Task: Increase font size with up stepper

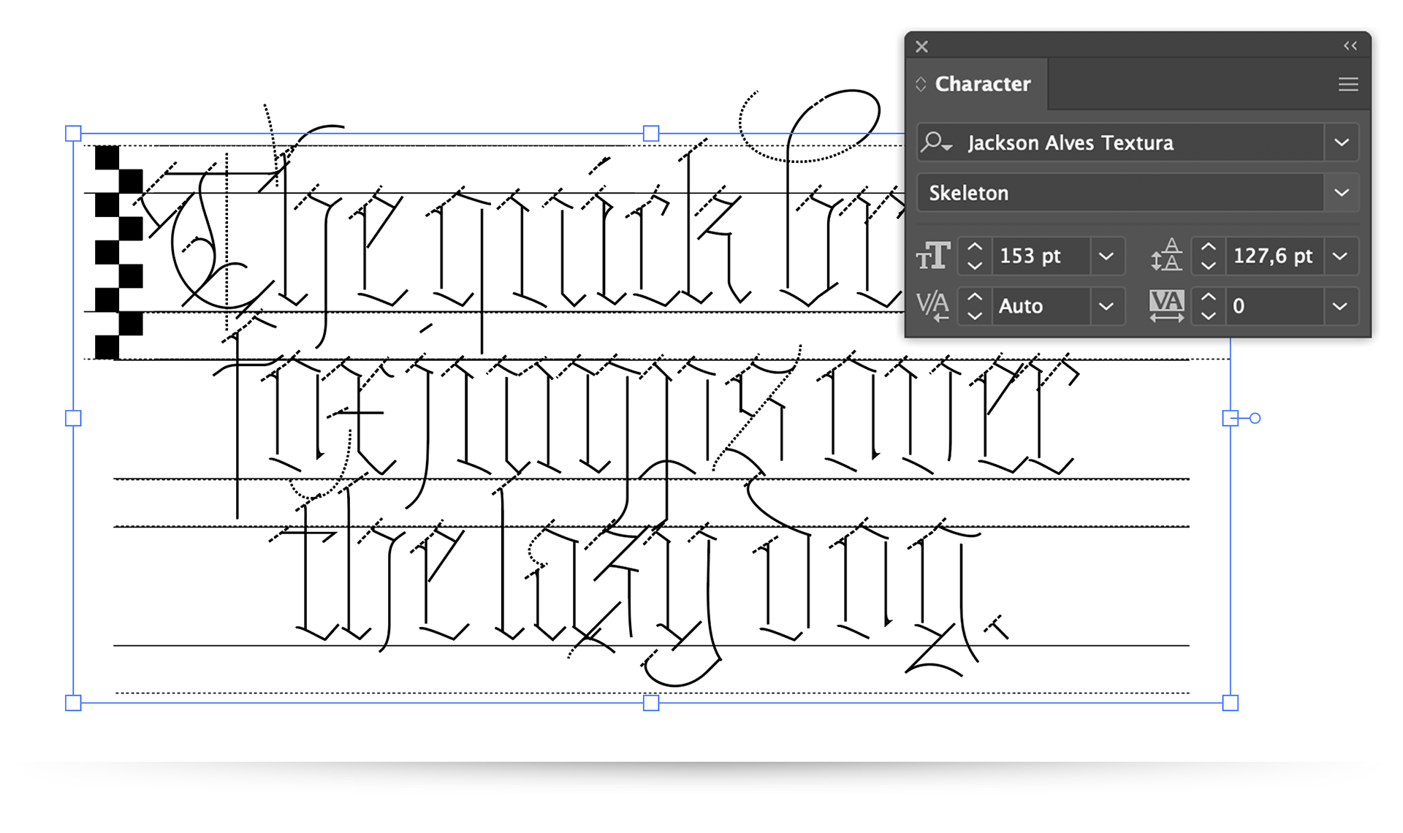Action: pyautogui.click(x=975, y=248)
